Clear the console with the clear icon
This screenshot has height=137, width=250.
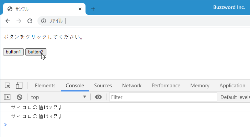click(20, 97)
